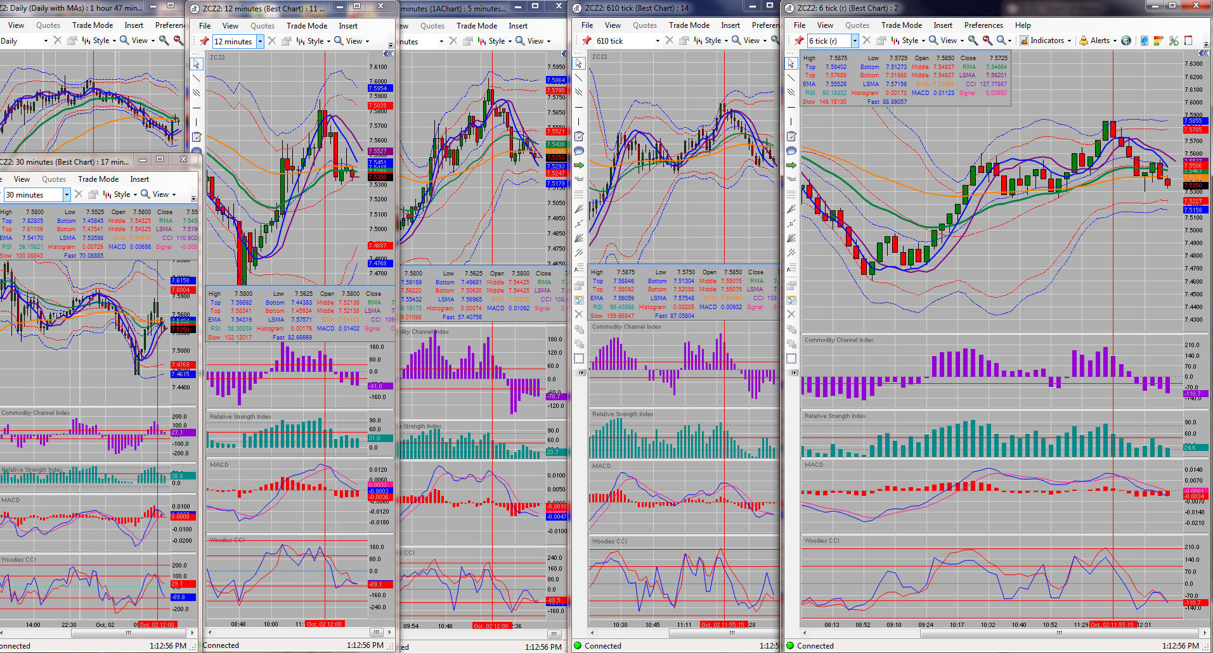The height and width of the screenshot is (653, 1213).
Task: Open the 610 tick interval dropdown
Action: pyautogui.click(x=658, y=41)
